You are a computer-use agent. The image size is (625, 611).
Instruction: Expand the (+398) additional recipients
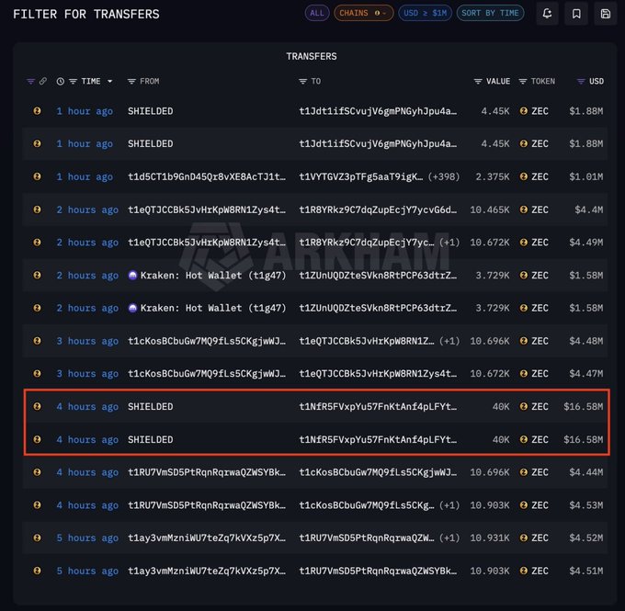tap(444, 176)
